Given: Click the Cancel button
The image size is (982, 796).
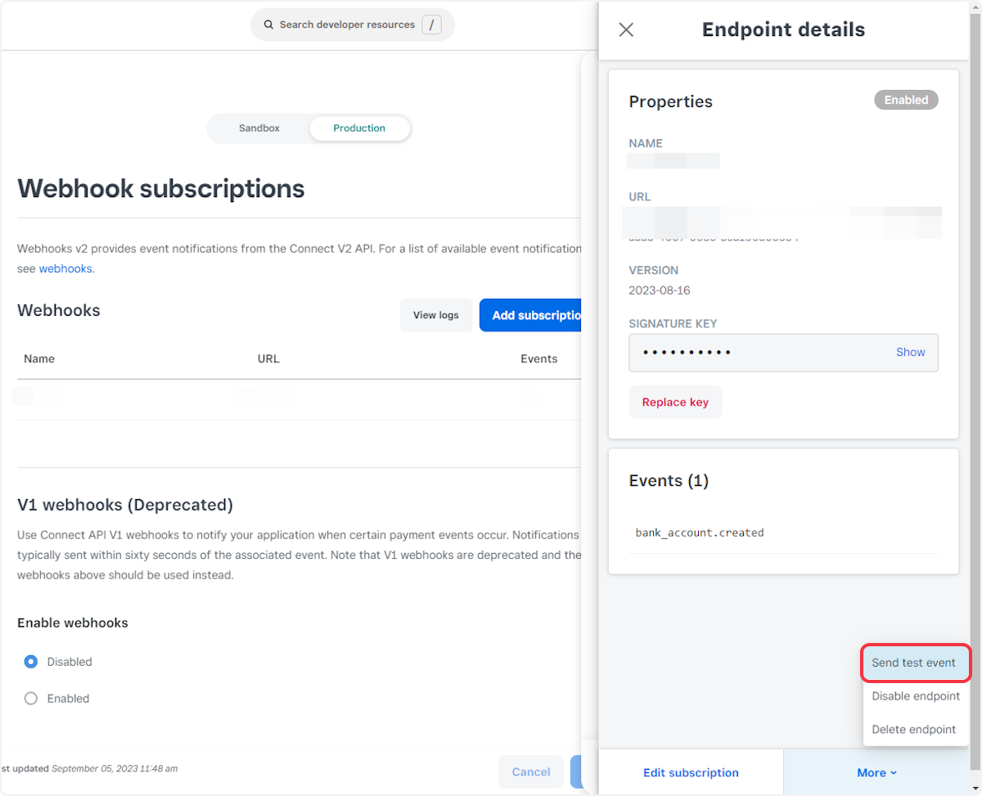Looking at the screenshot, I should 530,771.
